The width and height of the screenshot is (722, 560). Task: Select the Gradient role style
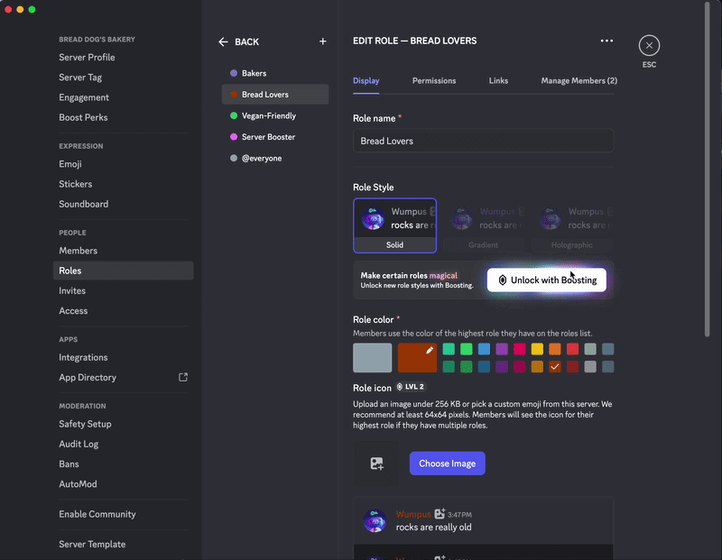coord(483,225)
